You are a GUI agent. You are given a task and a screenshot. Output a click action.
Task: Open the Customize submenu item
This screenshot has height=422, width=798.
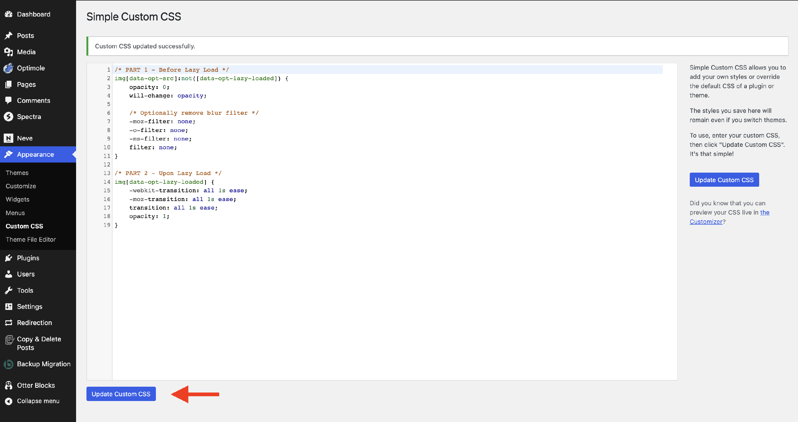click(x=21, y=186)
